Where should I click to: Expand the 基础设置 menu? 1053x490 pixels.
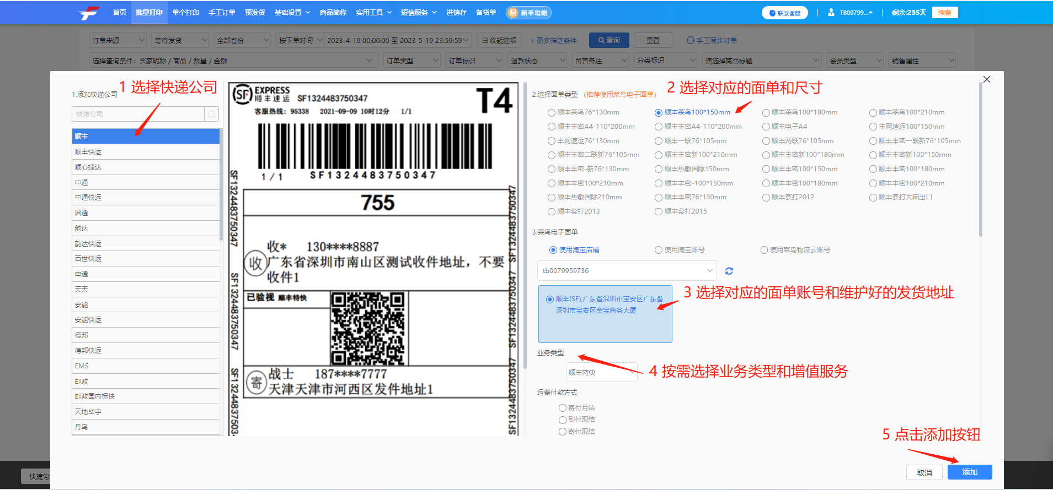(292, 12)
